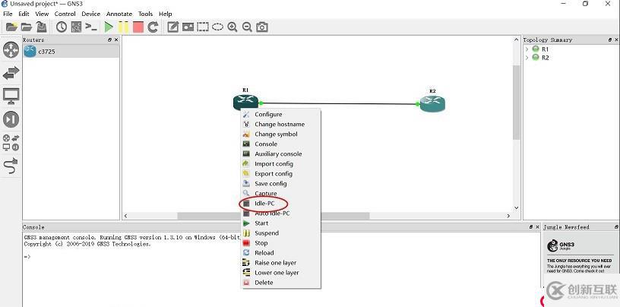Open the View menu
This screenshot has width=620, height=307.
click(42, 14)
